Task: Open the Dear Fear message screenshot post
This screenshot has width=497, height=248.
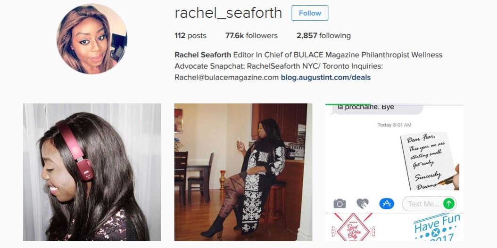Action: pos(394,172)
